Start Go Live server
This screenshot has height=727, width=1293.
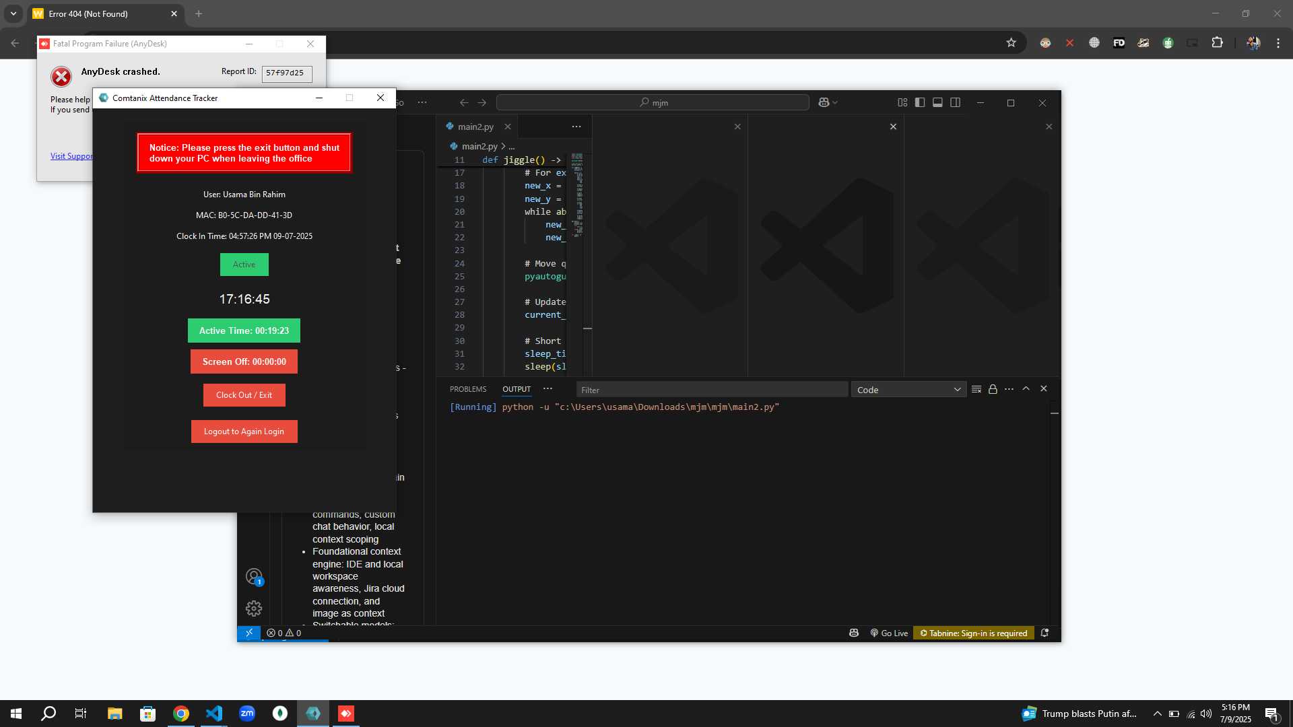(889, 633)
